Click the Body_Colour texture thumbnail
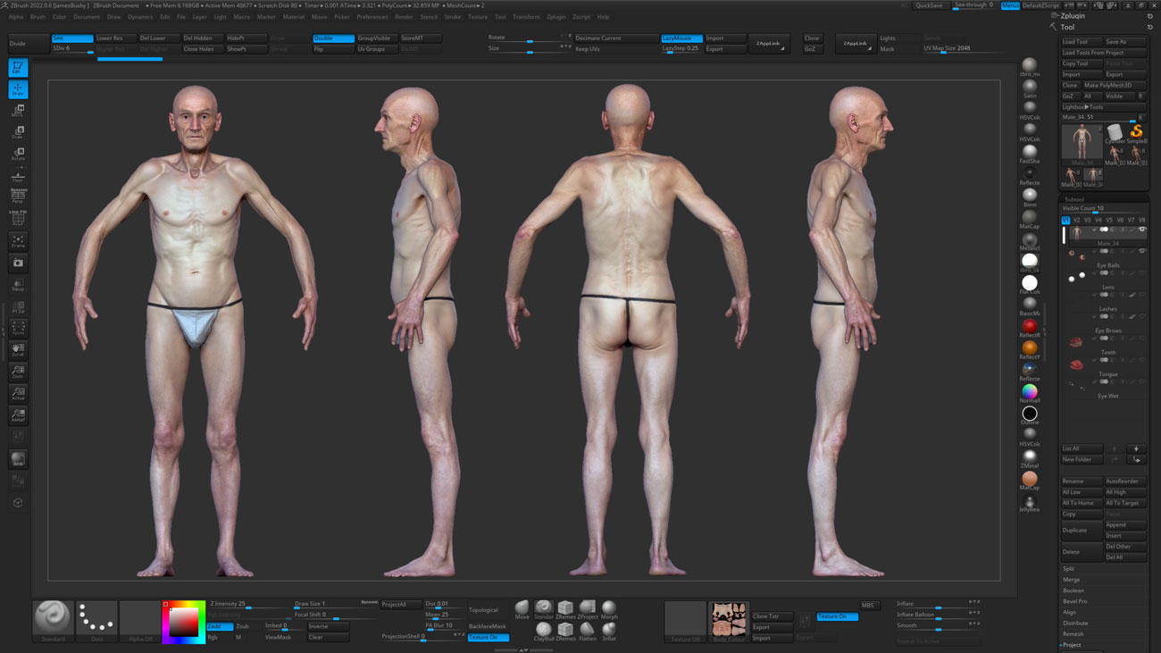 click(729, 618)
